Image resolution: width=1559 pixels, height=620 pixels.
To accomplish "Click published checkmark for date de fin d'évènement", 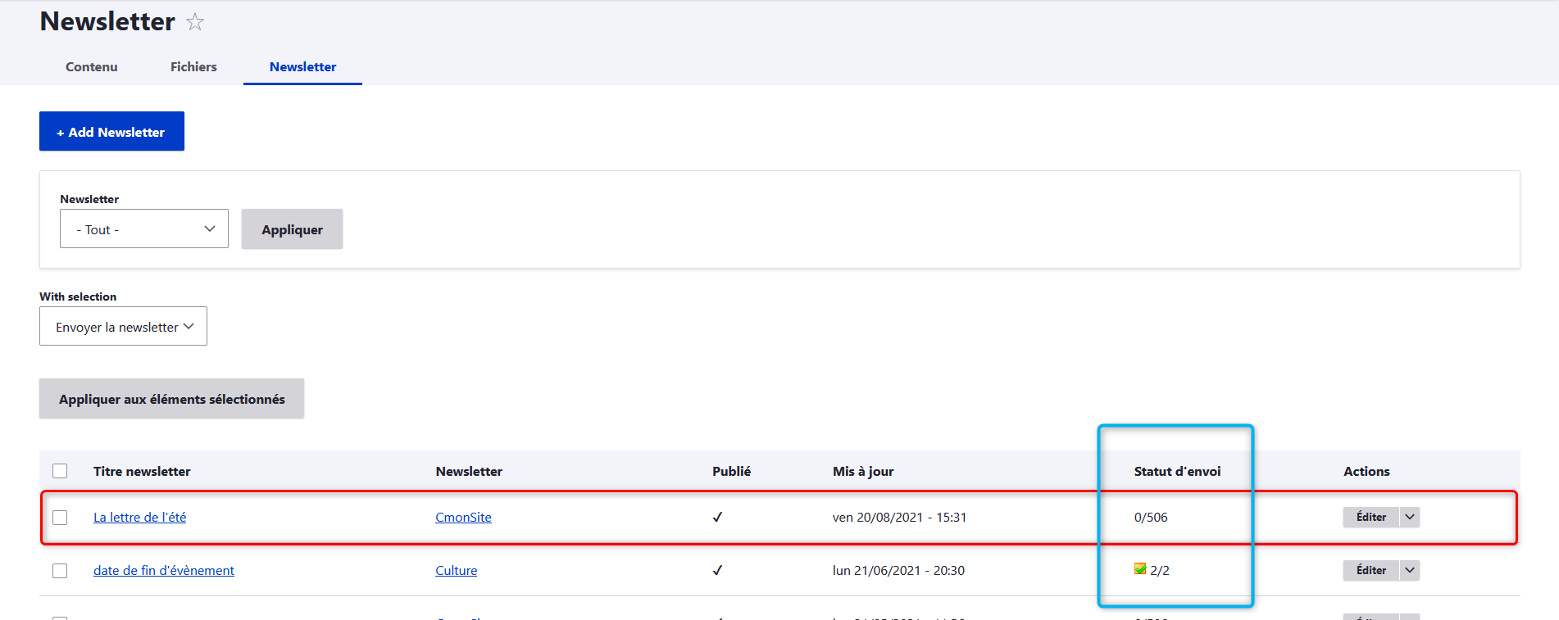I will coord(717,570).
